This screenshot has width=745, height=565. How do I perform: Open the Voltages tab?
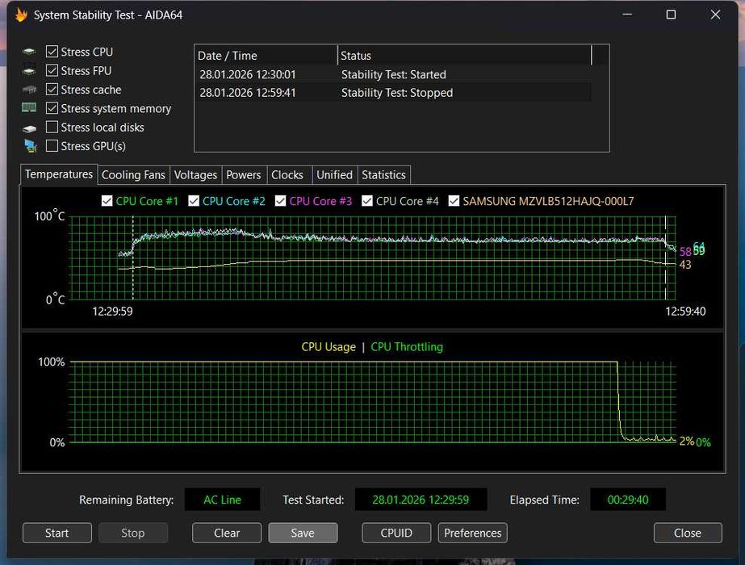pyautogui.click(x=196, y=175)
